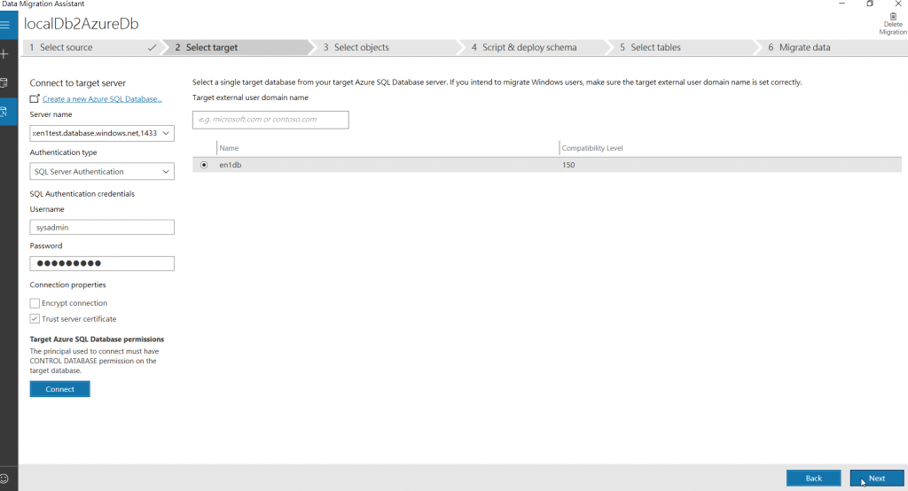
Task: Go to the Select tables step
Action: [681, 48]
